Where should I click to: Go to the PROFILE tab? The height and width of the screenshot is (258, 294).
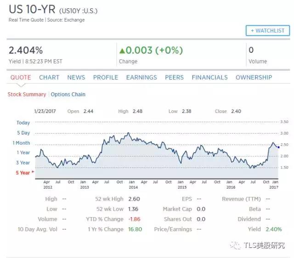tap(106, 78)
